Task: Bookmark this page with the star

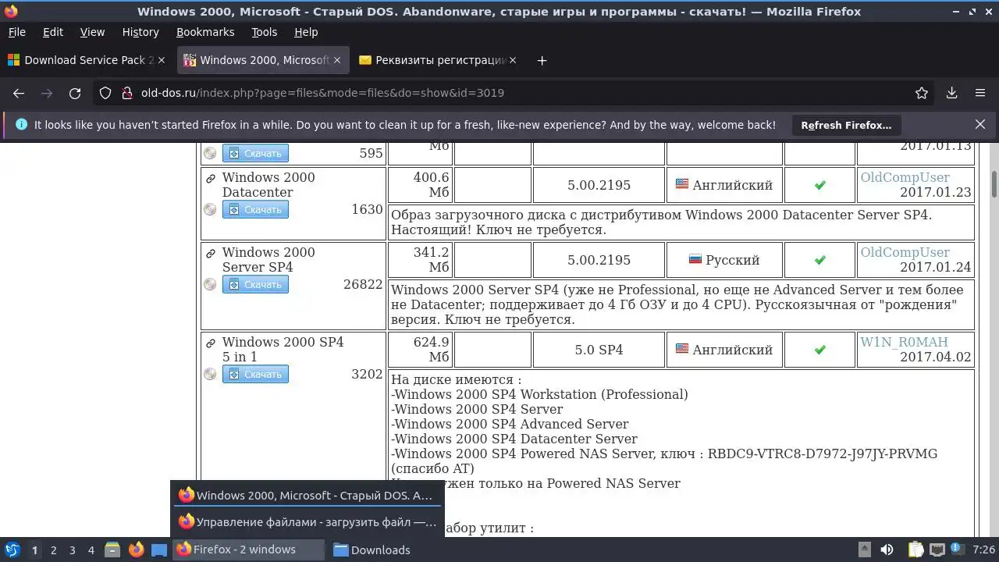Action: pos(922,93)
